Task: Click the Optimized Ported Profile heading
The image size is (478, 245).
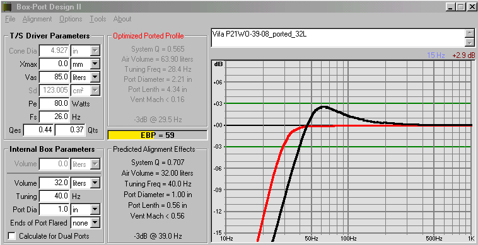Action: (x=148, y=36)
